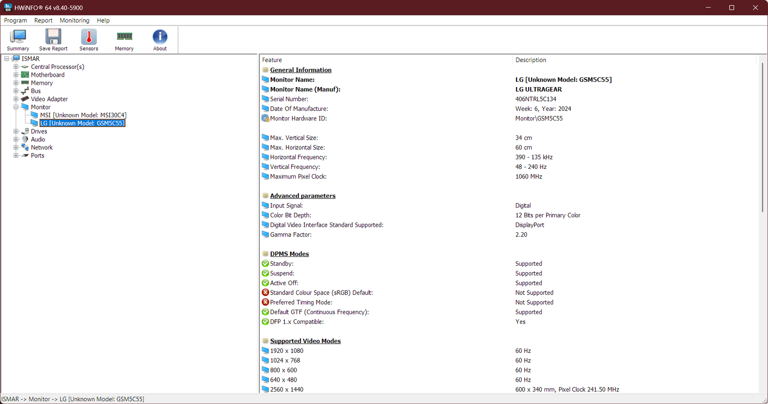
Task: Open the Report menu
Action: click(x=43, y=20)
